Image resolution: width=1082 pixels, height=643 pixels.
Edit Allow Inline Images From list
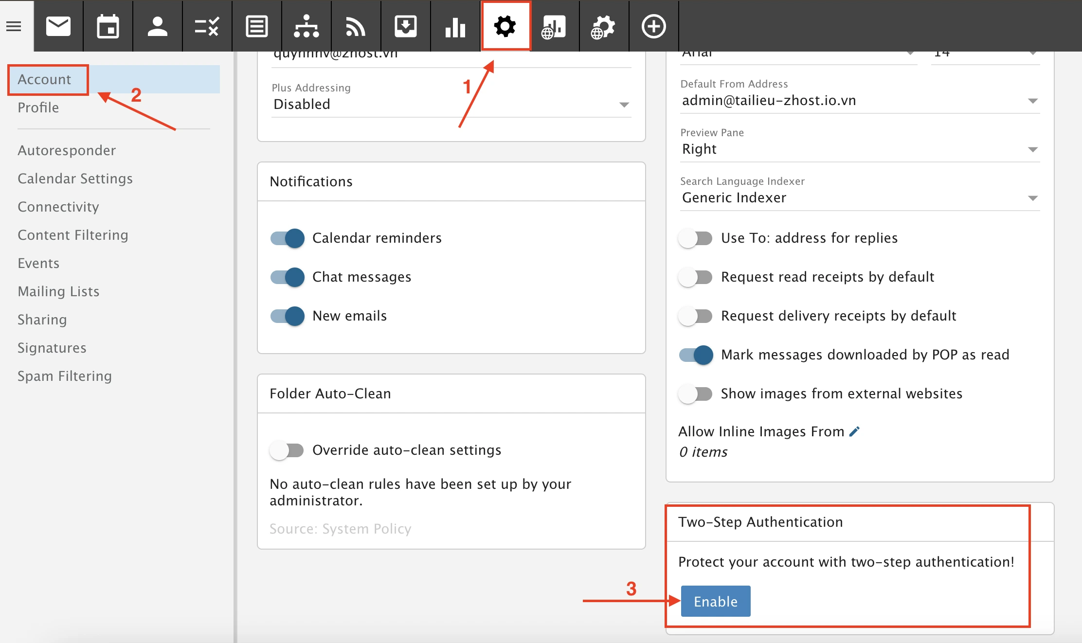[854, 431]
